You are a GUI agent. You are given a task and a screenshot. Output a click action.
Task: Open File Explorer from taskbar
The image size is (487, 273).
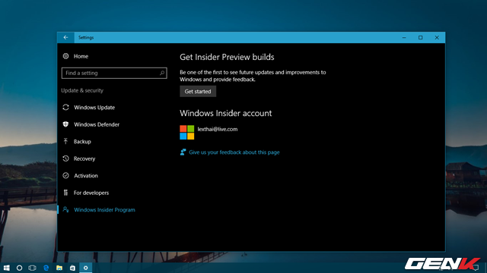(x=59, y=268)
